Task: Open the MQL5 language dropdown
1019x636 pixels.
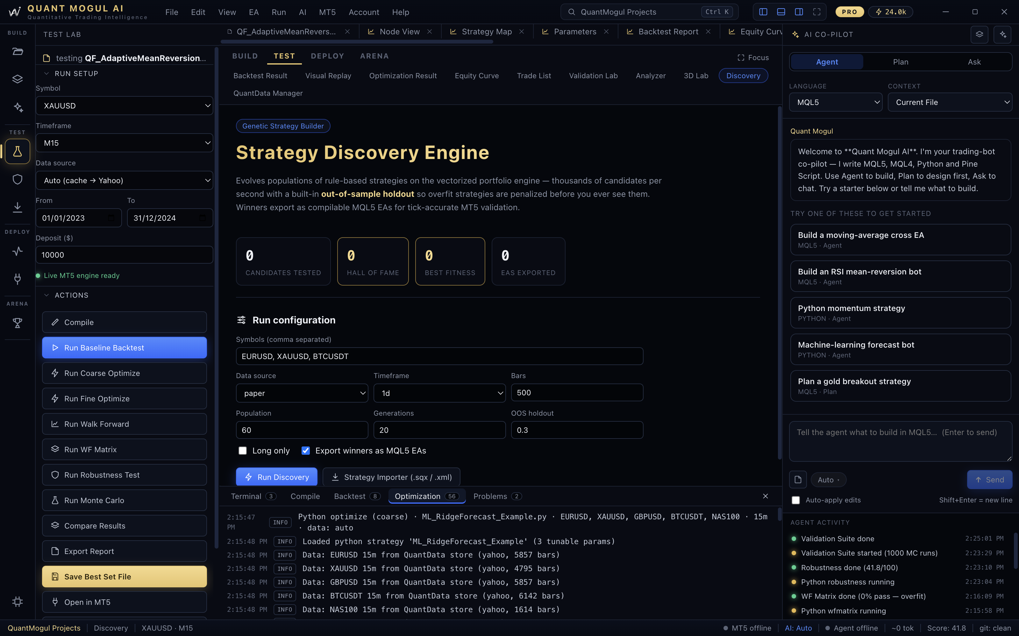Action: coord(836,102)
